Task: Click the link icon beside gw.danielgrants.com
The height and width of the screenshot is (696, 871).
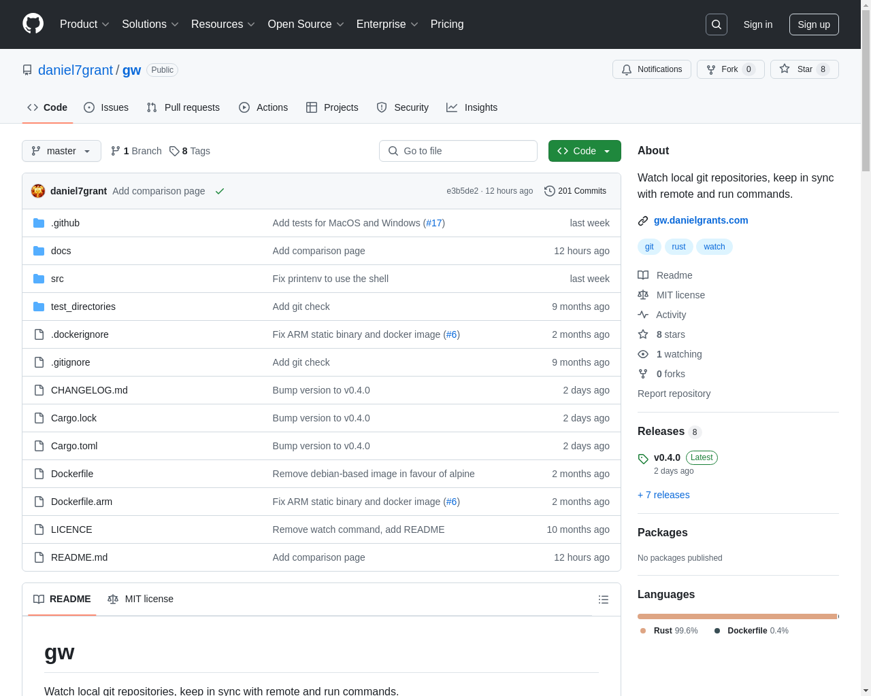Action: tap(643, 221)
